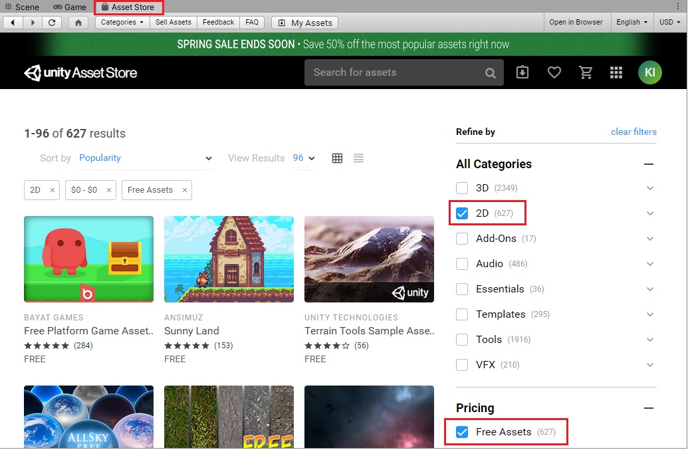Go to the Asset Store home icon
The height and width of the screenshot is (450, 688).
point(78,23)
